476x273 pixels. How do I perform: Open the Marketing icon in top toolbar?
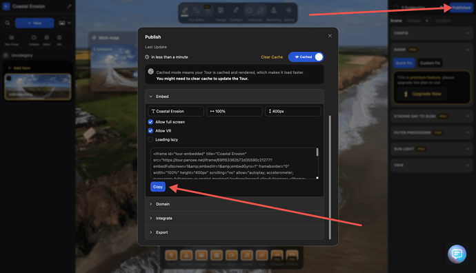273,10
